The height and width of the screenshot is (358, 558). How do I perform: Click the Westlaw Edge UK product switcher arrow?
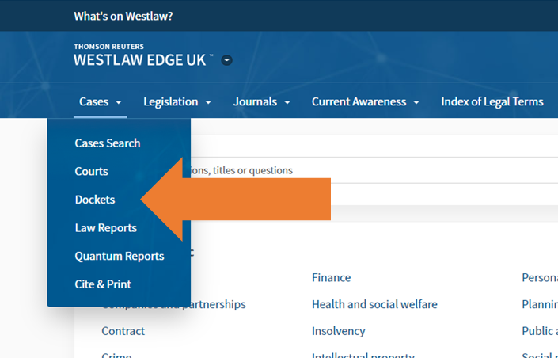point(227,60)
